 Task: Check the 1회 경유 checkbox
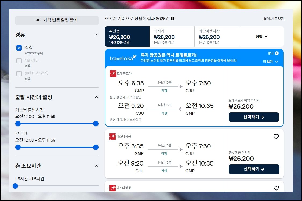point(19,61)
